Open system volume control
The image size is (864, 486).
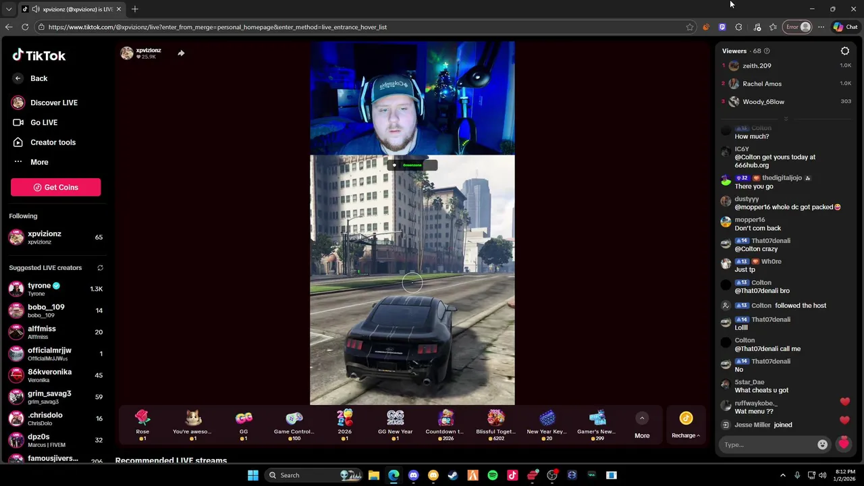(822, 475)
